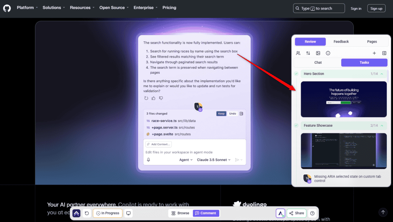Screen dimensions: 393x222
Task: Click the microphone icon in chat input
Action: coord(149,160)
